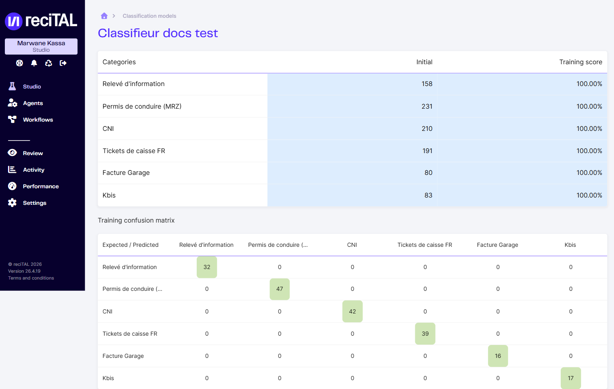
Task: Click the 'Initial' column header
Action: pos(424,62)
